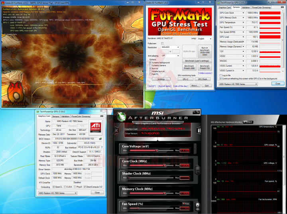Open the GPU Temperature sensor dropdown
The width and height of the screenshot is (287, 214).
[x=243, y=22]
